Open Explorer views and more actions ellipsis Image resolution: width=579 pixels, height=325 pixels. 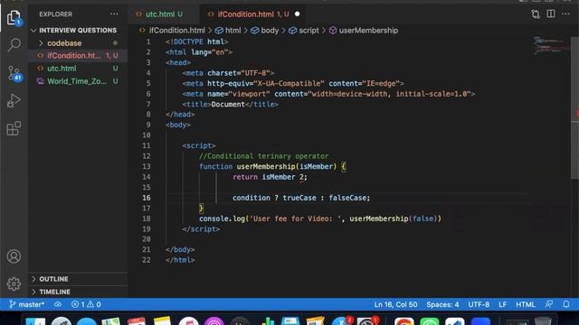[x=114, y=14]
